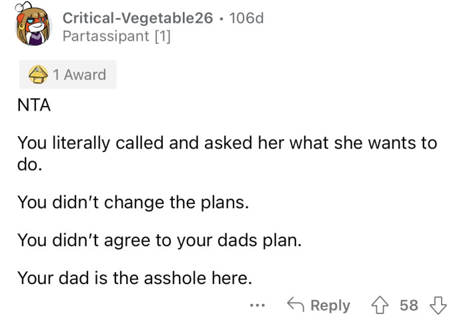Click 'Your dad is the asshole here.' line

click(x=134, y=276)
